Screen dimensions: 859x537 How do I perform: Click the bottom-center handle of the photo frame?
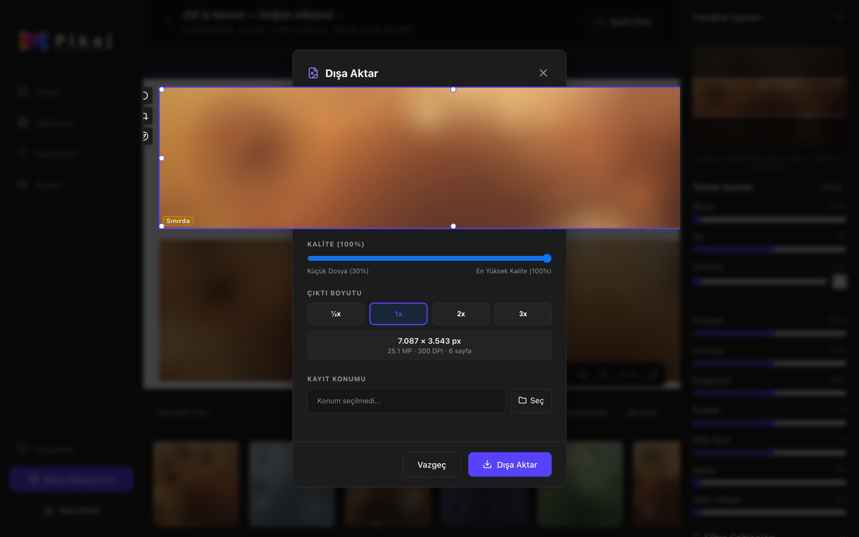pyautogui.click(x=453, y=226)
